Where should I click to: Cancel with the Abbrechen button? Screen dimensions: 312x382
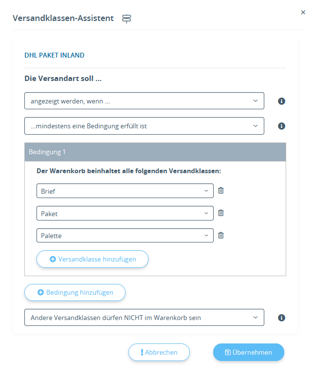(x=159, y=352)
